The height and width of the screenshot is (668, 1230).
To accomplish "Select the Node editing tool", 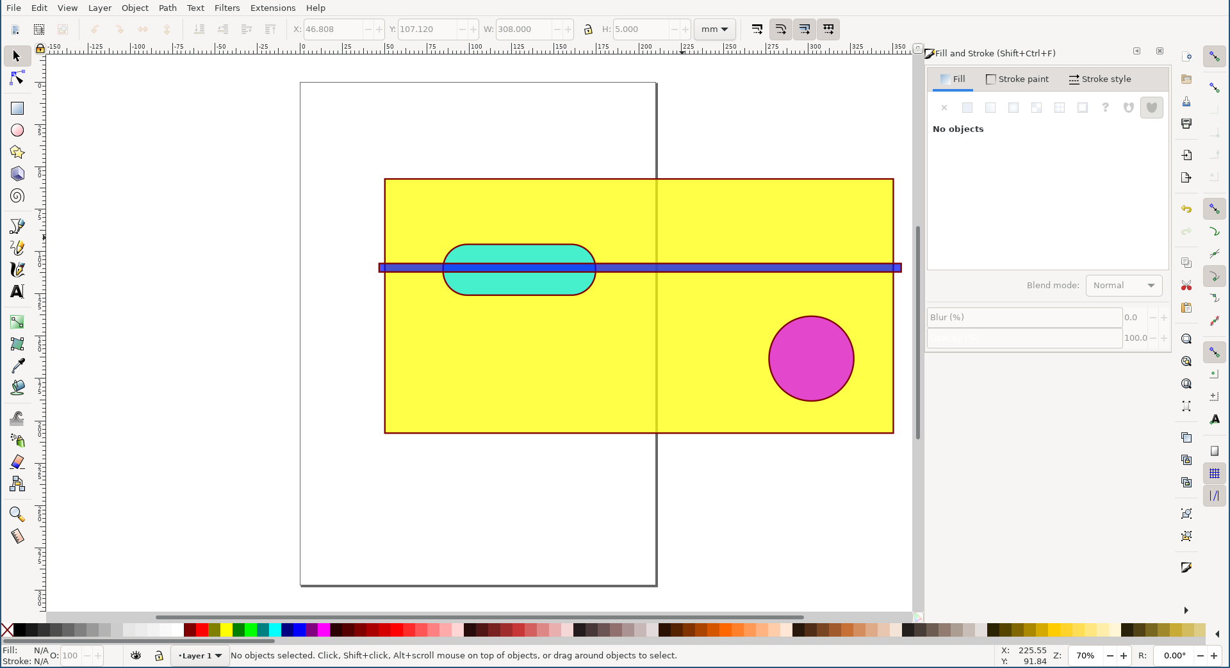I will click(17, 78).
